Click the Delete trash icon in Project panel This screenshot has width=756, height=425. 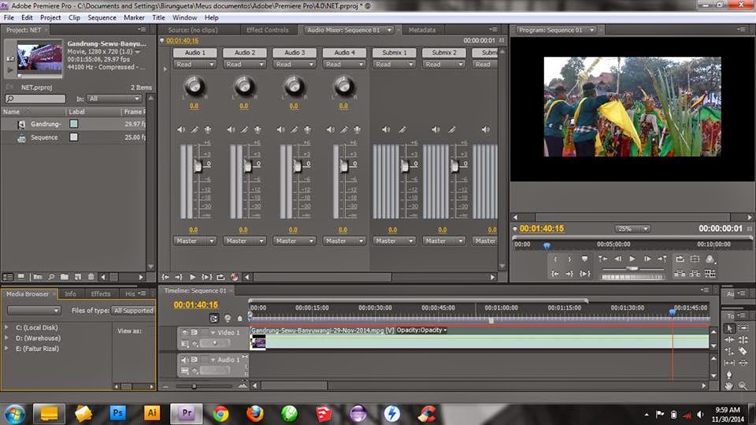pos(91,277)
